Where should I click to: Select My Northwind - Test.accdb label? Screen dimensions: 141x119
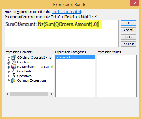35,67
